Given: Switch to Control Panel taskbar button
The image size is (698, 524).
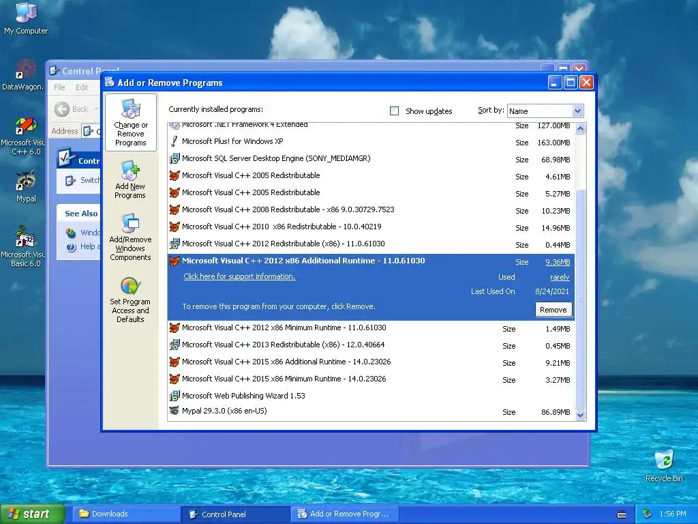Looking at the screenshot, I should point(236,514).
